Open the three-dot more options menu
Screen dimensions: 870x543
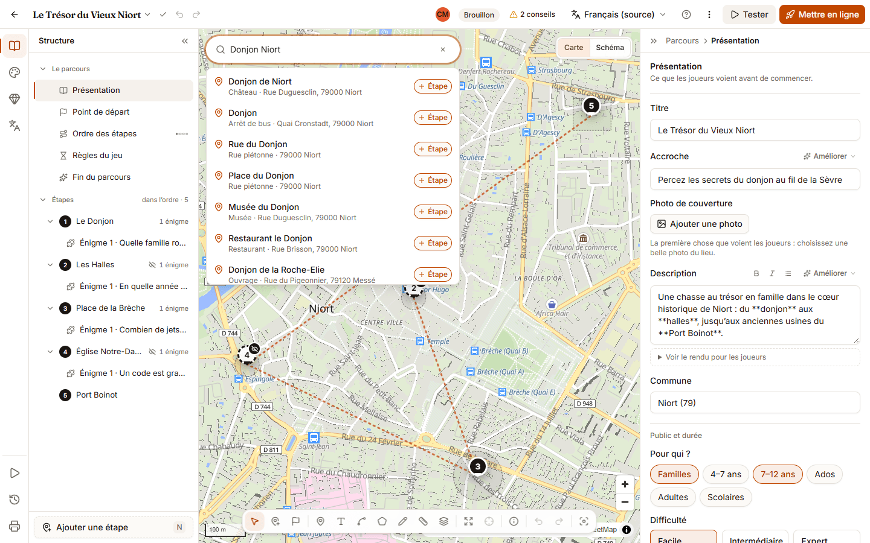click(709, 14)
